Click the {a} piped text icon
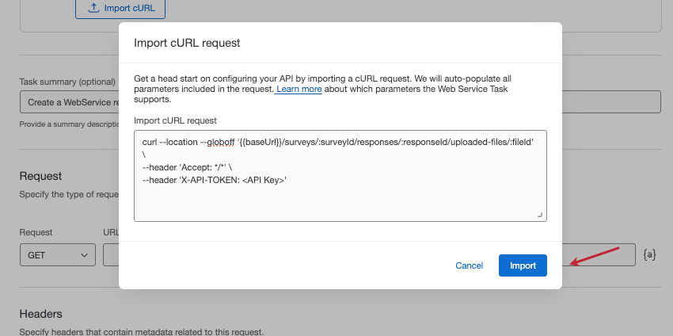The height and width of the screenshot is (336, 673). [x=649, y=254]
